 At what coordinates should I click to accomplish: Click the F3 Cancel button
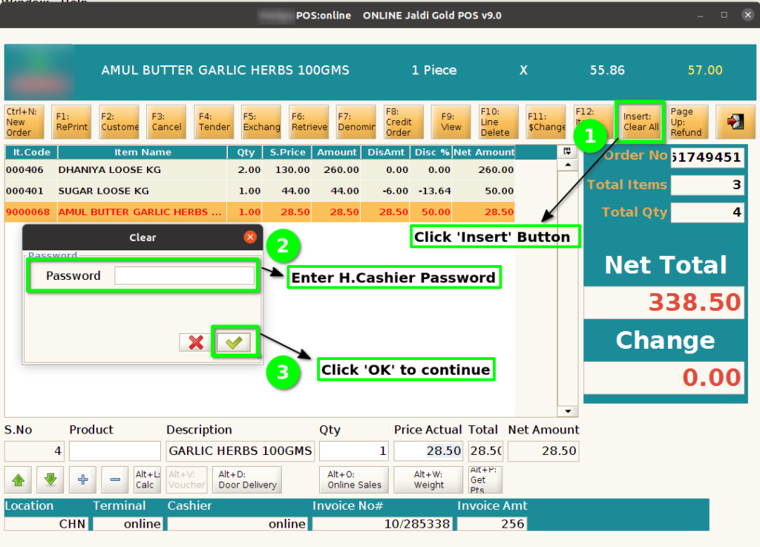pyautogui.click(x=166, y=122)
